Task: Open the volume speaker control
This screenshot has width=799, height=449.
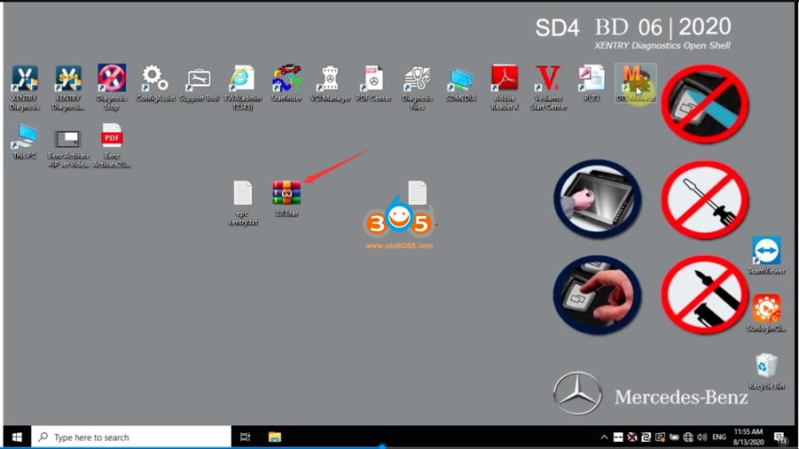Action: (702, 437)
